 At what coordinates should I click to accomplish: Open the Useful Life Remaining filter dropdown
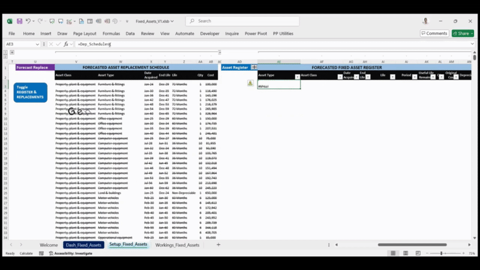(433, 77)
